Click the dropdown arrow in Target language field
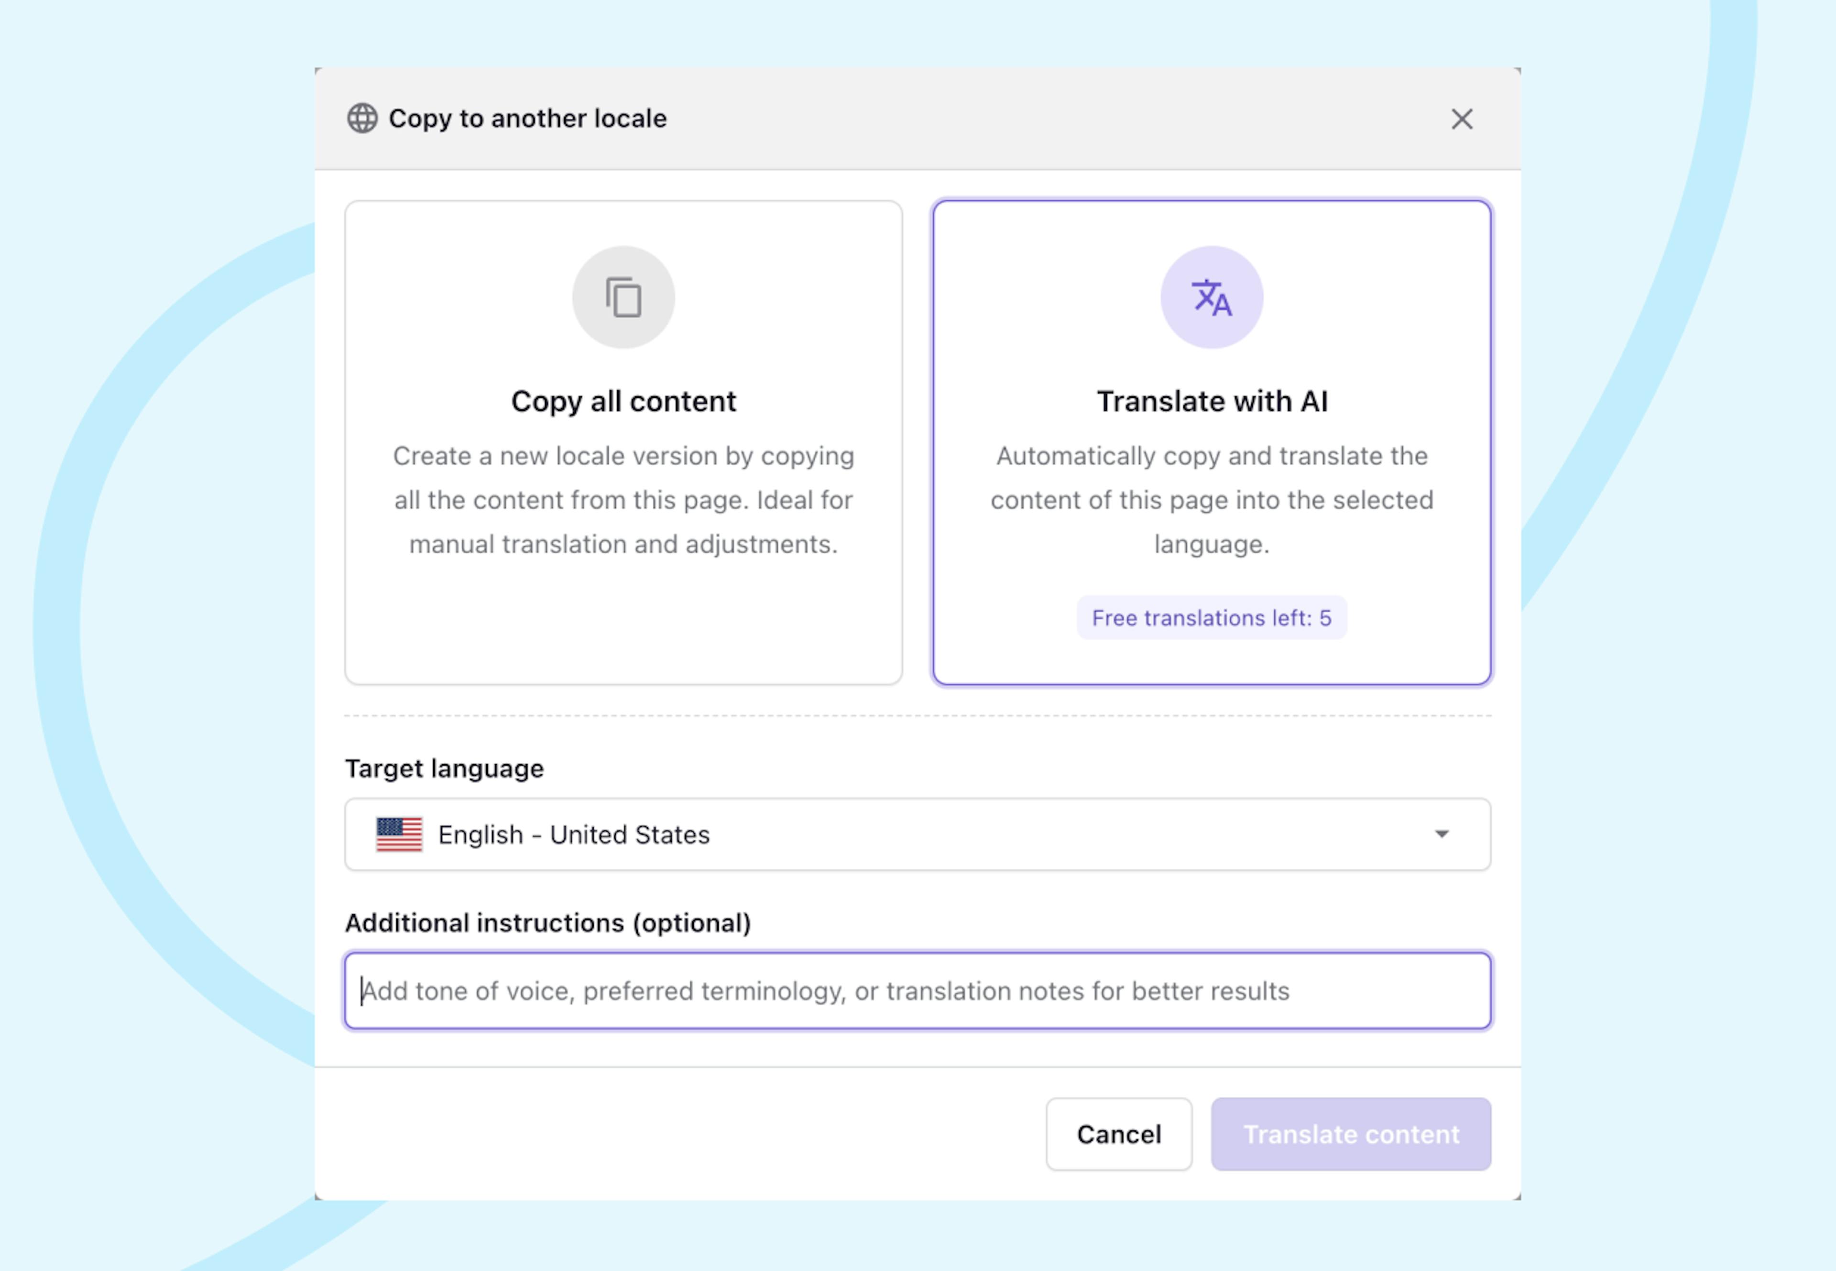1836x1271 pixels. tap(1442, 834)
